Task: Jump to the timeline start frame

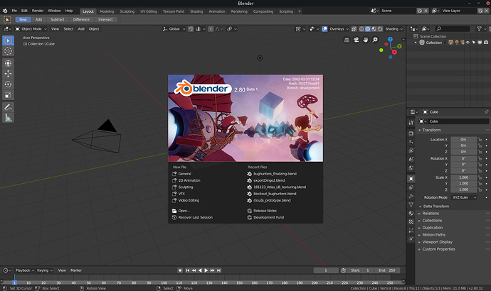Action: click(x=187, y=270)
